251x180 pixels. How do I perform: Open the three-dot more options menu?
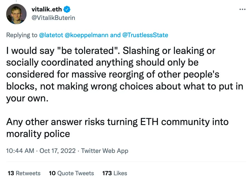click(242, 9)
